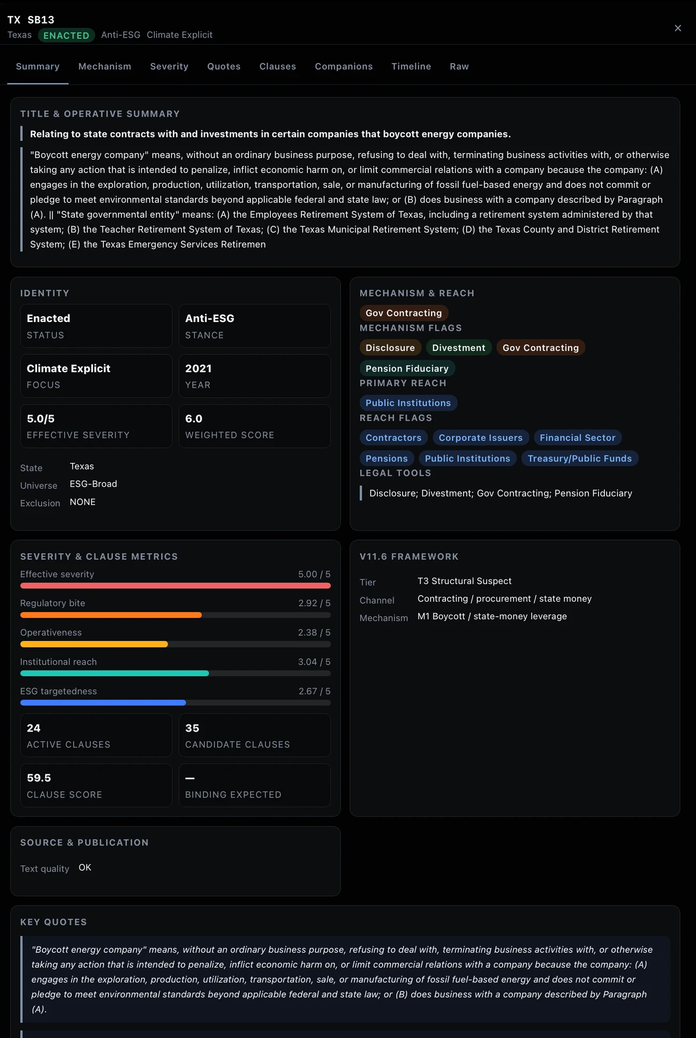Open the Companions tab
The height and width of the screenshot is (1038, 696).
point(344,66)
